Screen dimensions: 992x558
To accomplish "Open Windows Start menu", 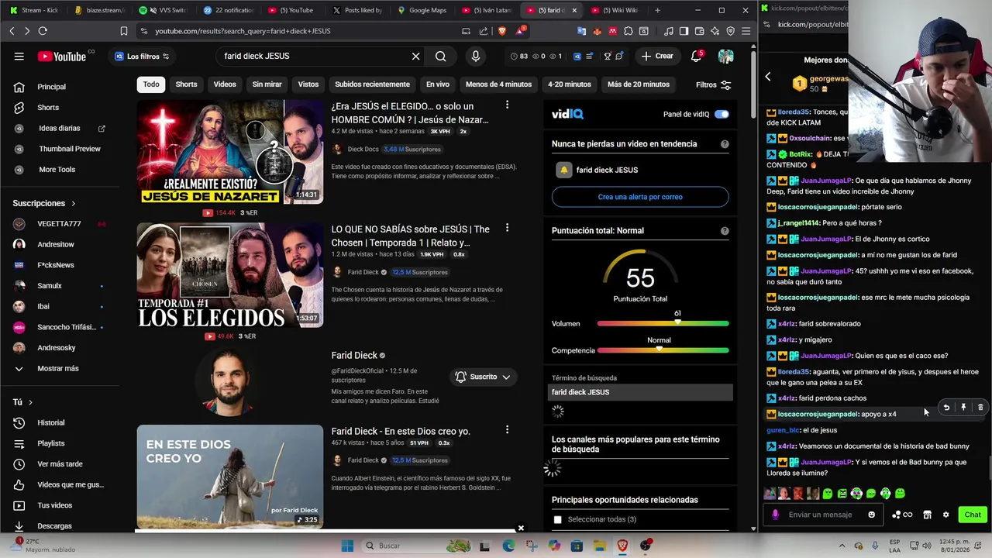I will coord(347,546).
